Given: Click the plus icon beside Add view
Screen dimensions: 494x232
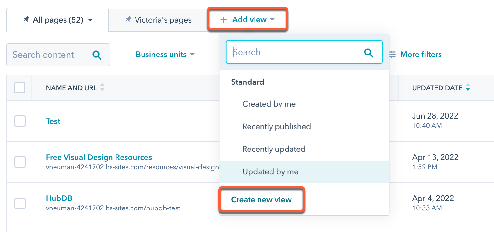Looking at the screenshot, I should [x=224, y=20].
